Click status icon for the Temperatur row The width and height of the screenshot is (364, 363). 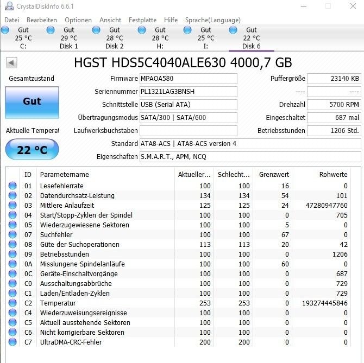tap(12, 303)
